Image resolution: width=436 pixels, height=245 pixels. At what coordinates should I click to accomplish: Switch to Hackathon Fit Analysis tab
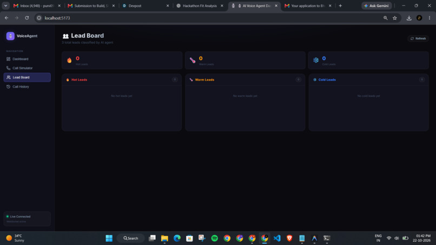[x=200, y=6]
